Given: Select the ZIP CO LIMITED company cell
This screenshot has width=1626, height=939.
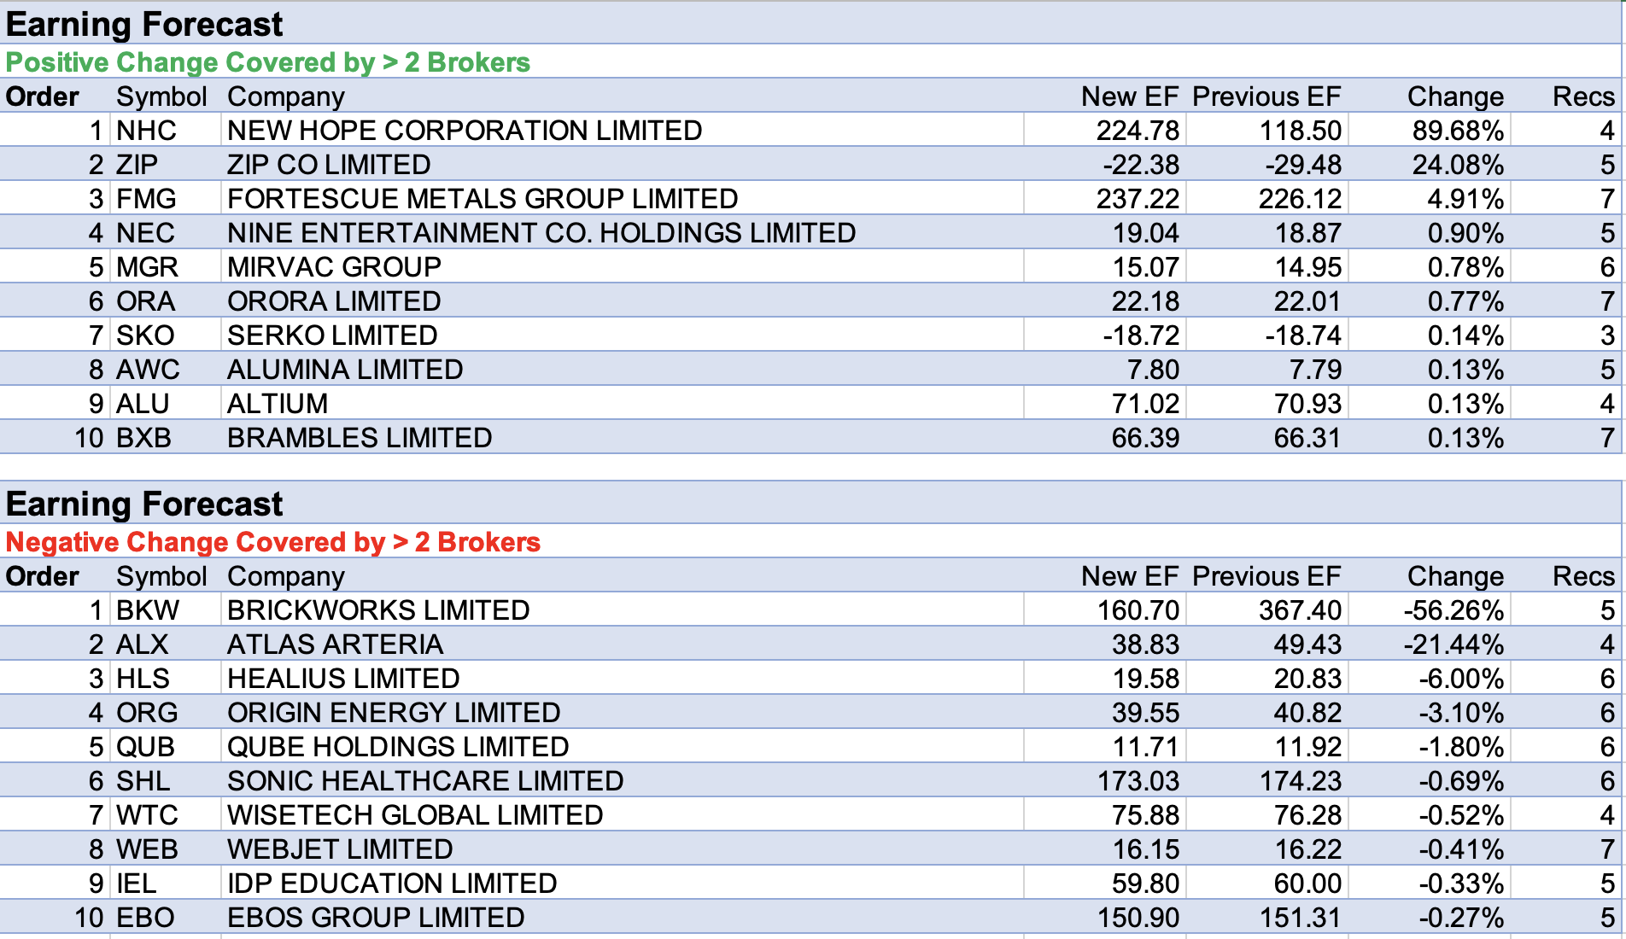Looking at the screenshot, I should click(x=329, y=165).
